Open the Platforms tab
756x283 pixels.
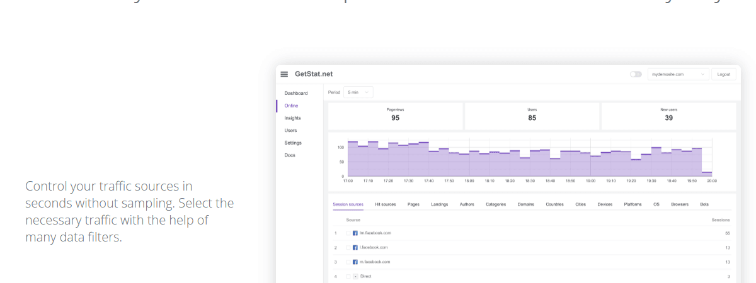(633, 204)
